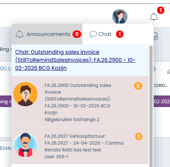170x167 pixels.
Task: Click the red 0 counter on Announcements
Action: 77,34
